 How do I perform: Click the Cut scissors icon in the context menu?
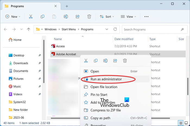tap(86, 61)
